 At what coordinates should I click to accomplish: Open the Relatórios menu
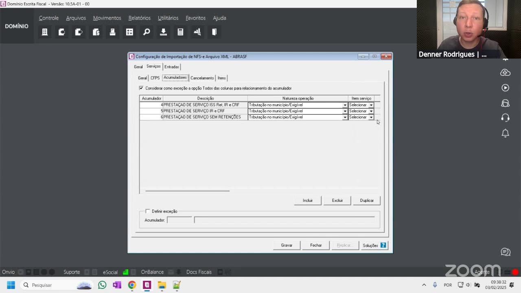139,18
